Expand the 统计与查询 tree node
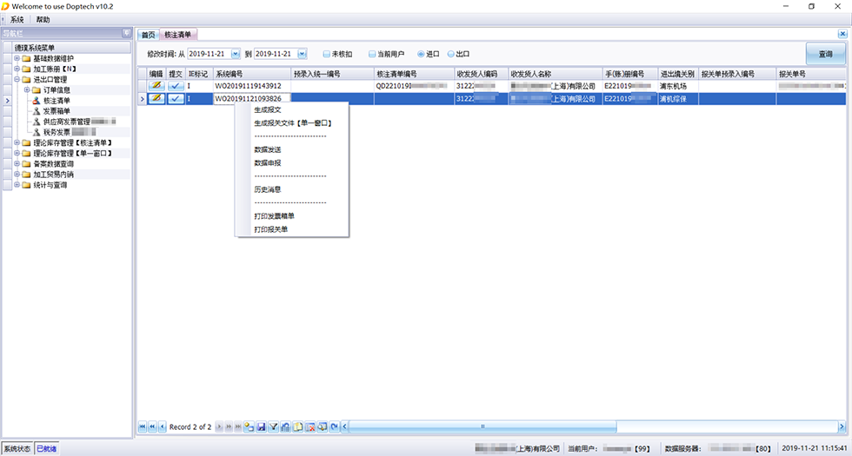Viewport: 852px width, 456px height. (17, 184)
